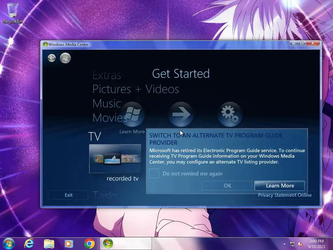The height and width of the screenshot is (250, 333).
Task: Click the Get Started heading
Action: tap(181, 74)
